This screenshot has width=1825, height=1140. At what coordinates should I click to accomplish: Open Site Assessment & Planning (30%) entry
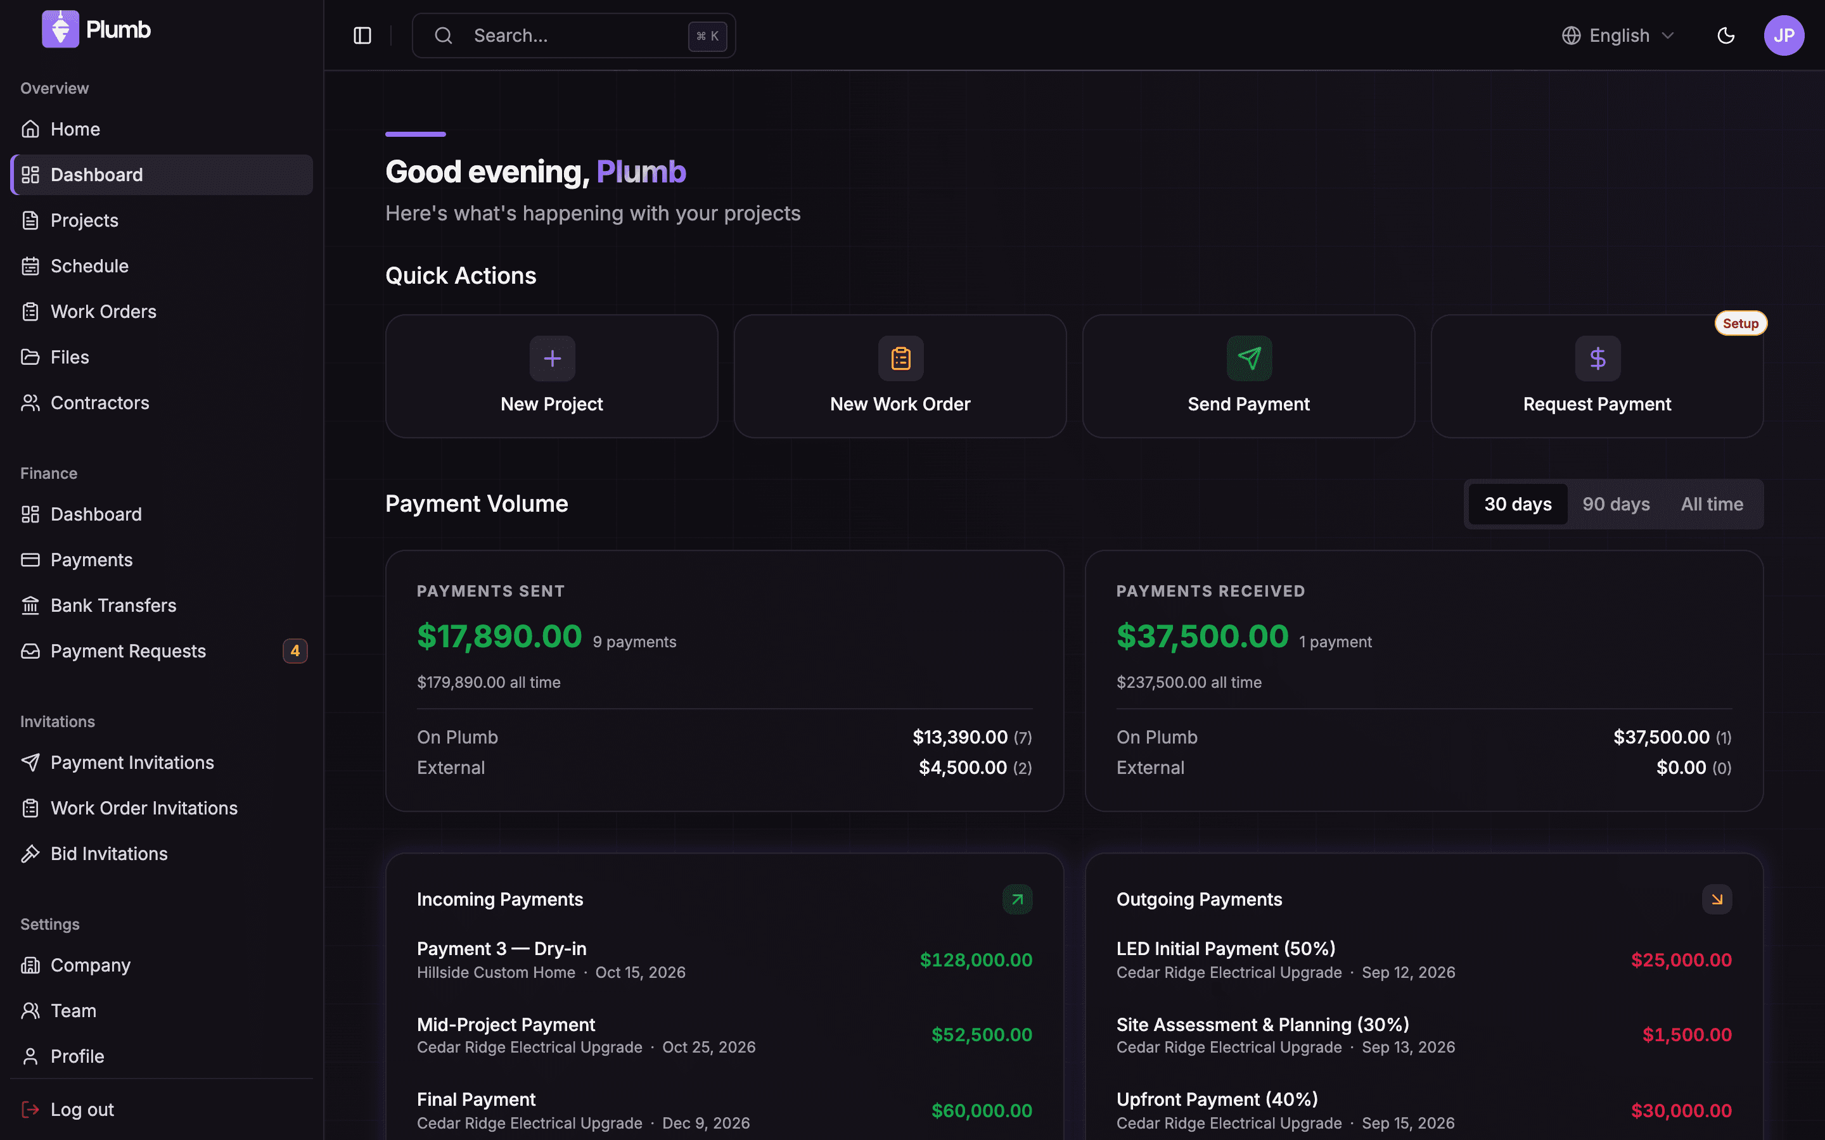pyautogui.click(x=1424, y=1035)
